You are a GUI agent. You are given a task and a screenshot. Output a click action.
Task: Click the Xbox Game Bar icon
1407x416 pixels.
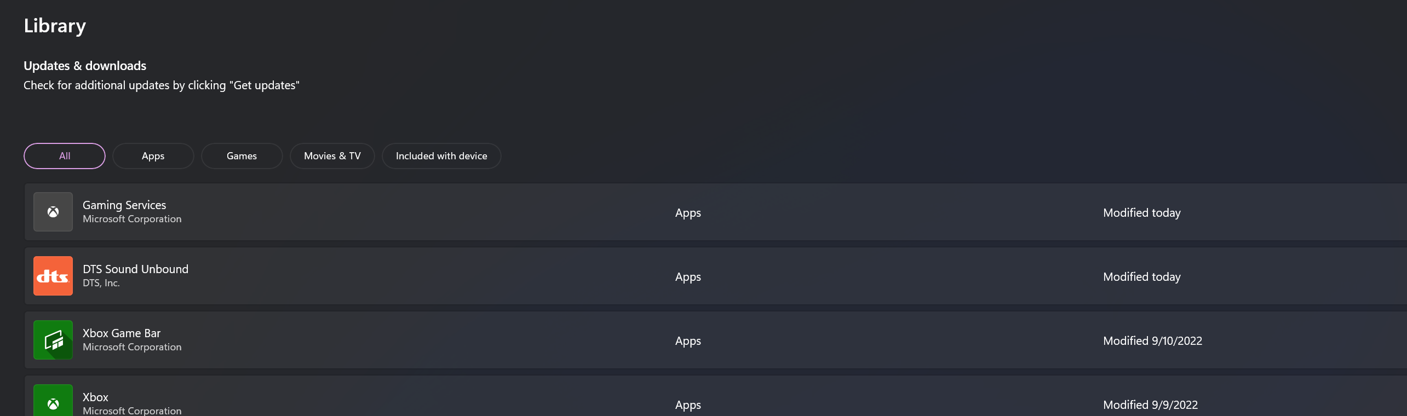pos(53,340)
